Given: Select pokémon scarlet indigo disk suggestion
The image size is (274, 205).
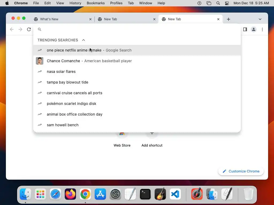Looking at the screenshot, I should point(137,104).
